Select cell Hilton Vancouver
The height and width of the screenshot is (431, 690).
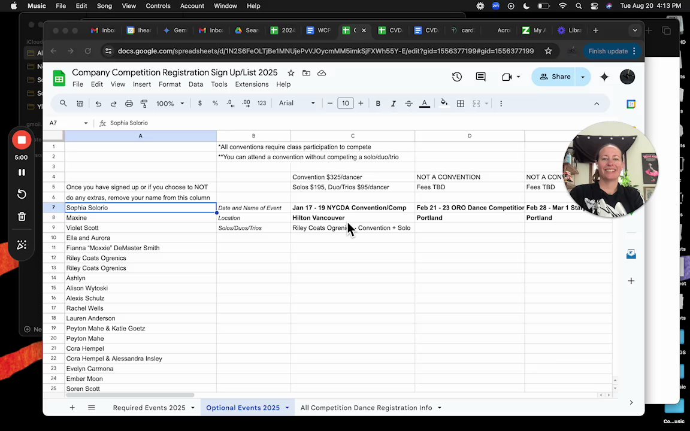[x=352, y=218]
